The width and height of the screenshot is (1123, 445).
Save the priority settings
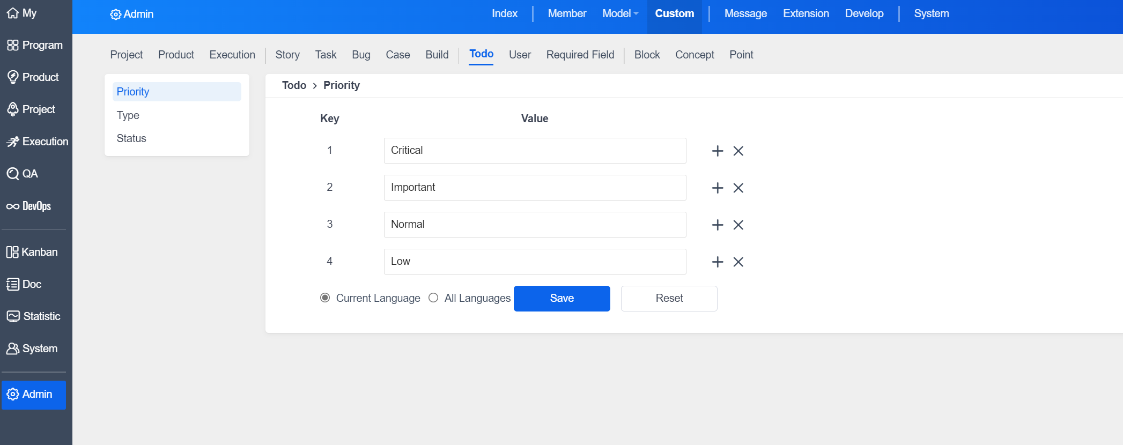click(x=561, y=299)
